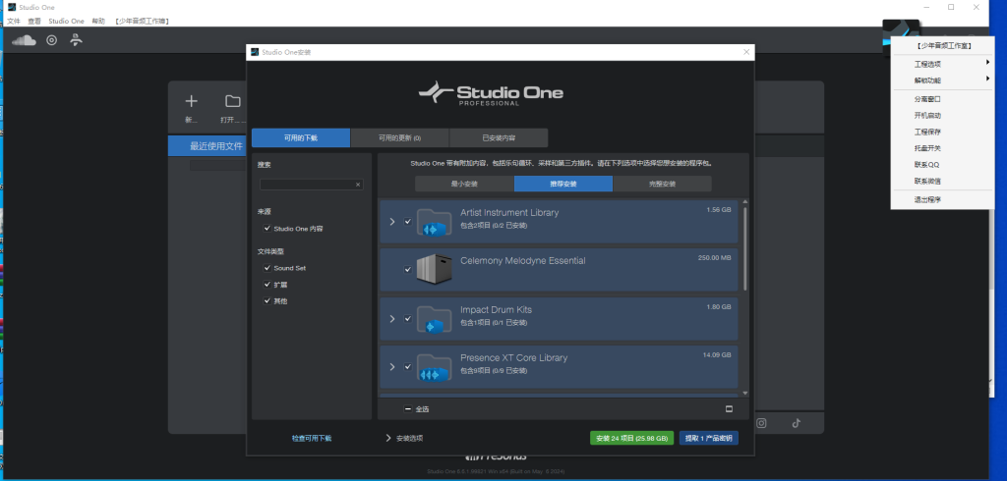
Task: Click the Studio One app icon in title bar
Action: [x=12, y=7]
